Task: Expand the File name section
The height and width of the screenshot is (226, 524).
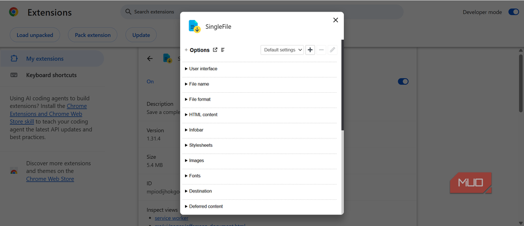Action: click(260, 84)
